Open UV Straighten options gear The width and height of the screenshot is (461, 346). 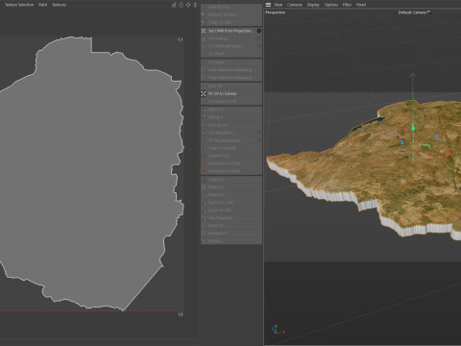click(259, 133)
